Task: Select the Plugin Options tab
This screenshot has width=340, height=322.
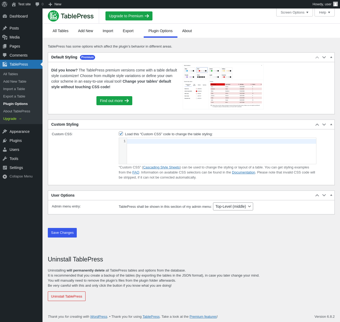Action: [x=160, y=31]
